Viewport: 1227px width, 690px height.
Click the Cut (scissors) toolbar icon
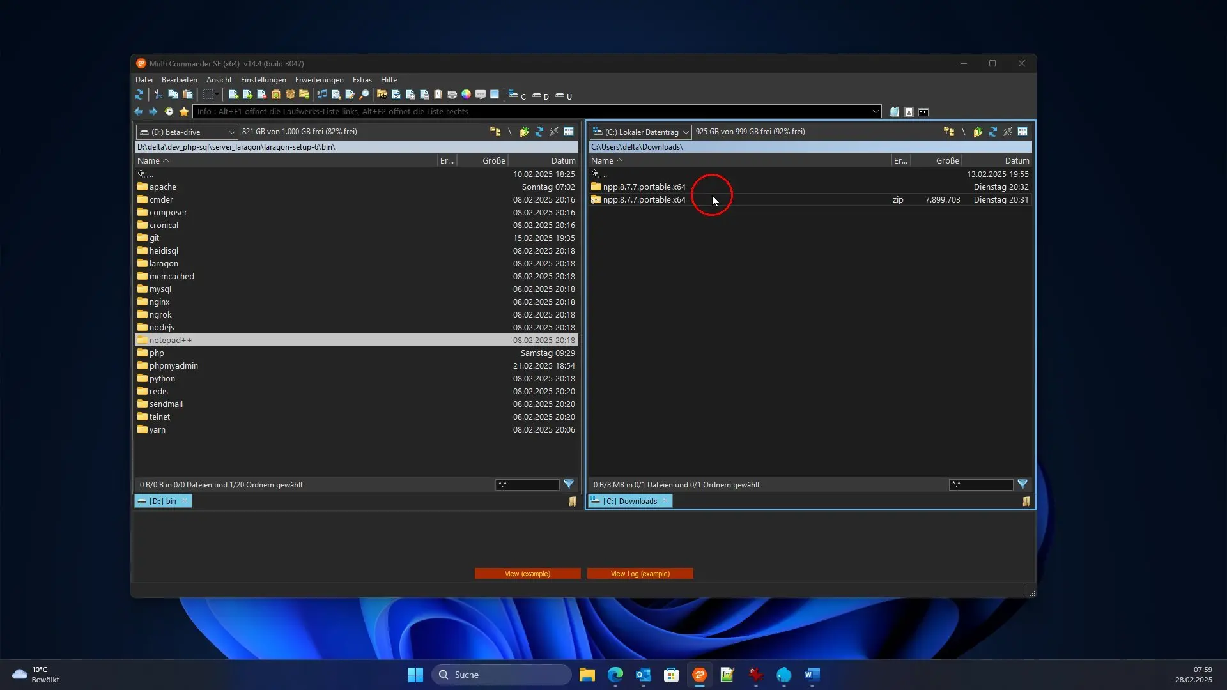click(x=158, y=95)
